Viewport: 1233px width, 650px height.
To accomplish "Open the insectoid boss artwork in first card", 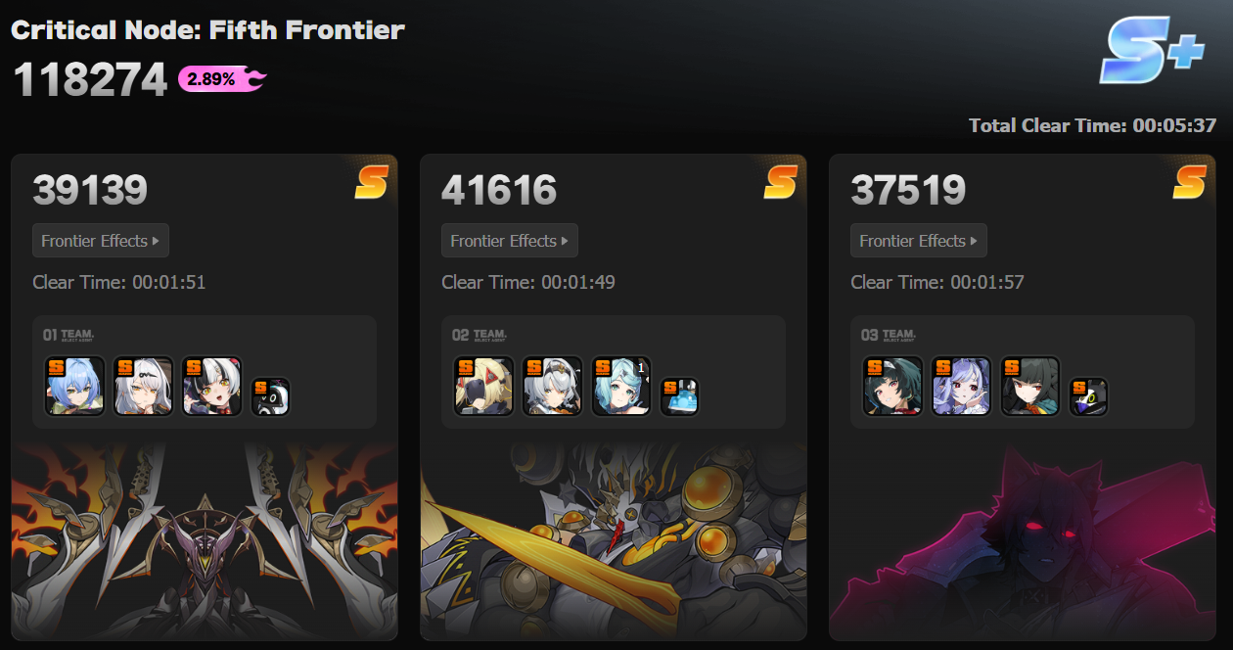I will coord(205,541).
